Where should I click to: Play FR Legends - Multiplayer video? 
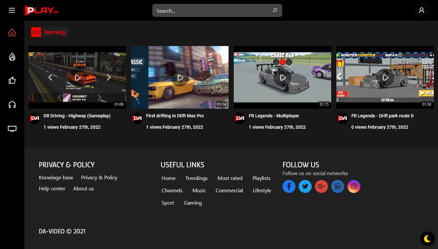click(282, 77)
